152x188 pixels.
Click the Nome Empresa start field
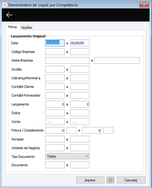click(x=67, y=60)
